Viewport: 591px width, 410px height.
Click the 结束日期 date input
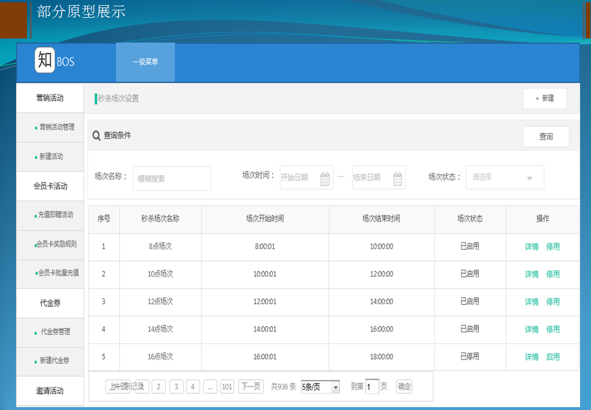click(x=379, y=177)
